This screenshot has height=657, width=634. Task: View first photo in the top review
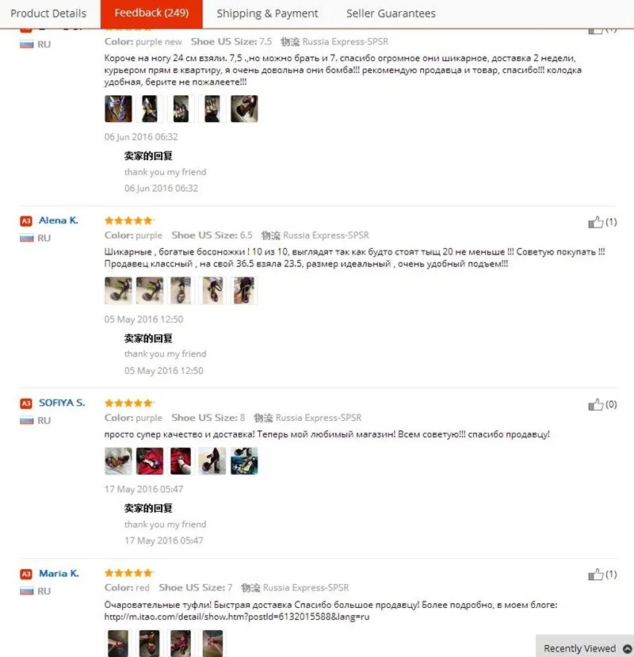(x=118, y=109)
